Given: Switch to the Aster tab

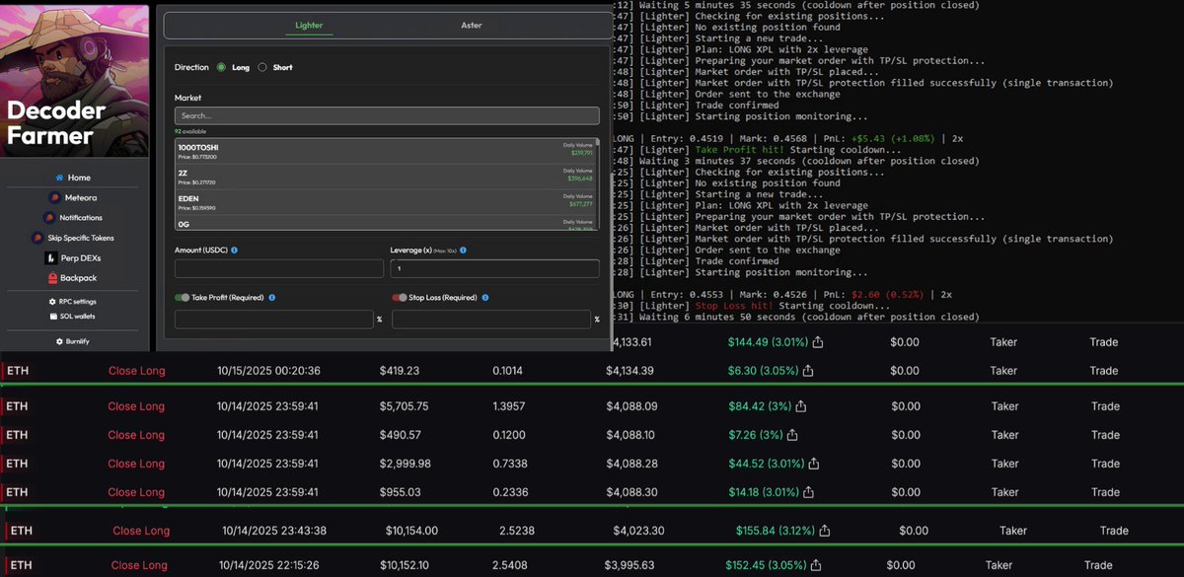Looking at the screenshot, I should [x=472, y=25].
